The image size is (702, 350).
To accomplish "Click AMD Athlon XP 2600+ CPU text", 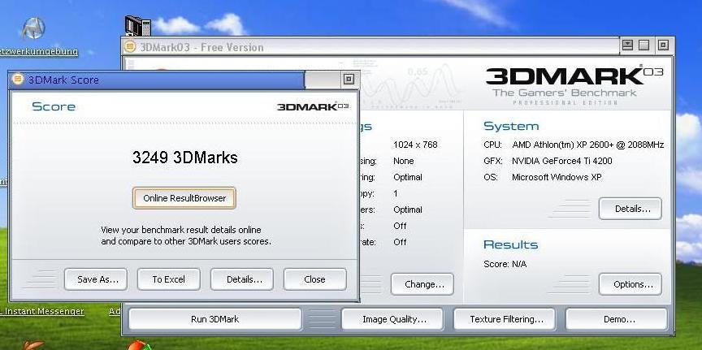I will coord(587,145).
